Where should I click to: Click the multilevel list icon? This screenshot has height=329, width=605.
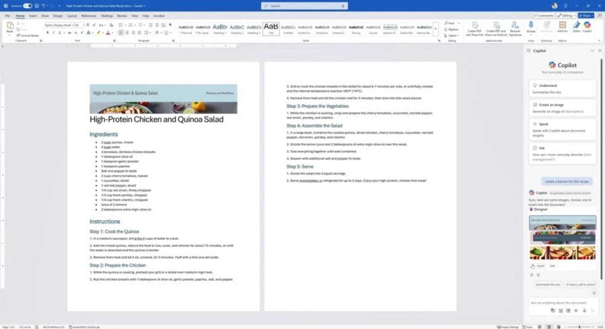(x=140, y=25)
